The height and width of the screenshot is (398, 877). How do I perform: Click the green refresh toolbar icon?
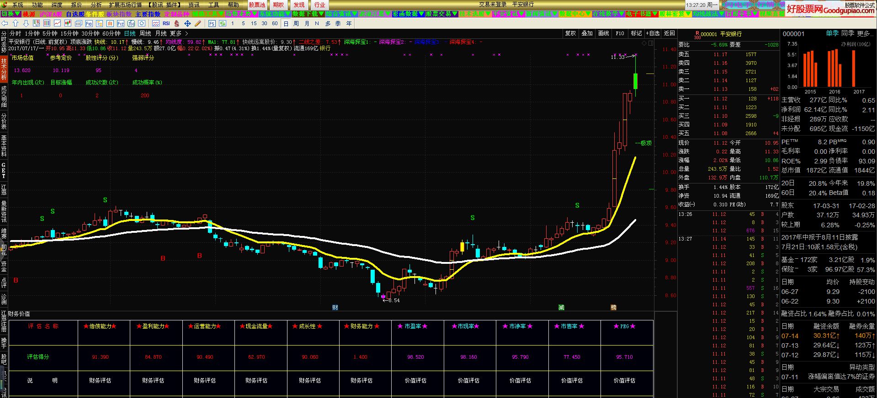coord(222,23)
